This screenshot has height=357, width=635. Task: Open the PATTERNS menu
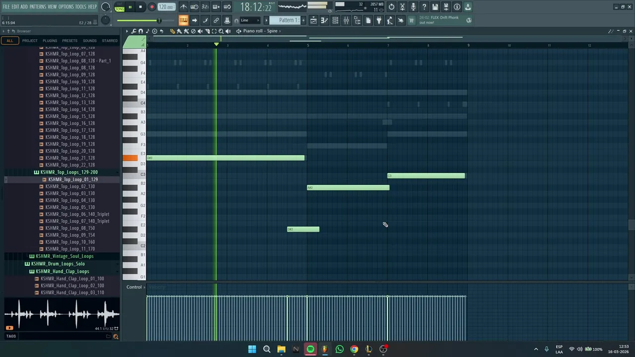(38, 7)
